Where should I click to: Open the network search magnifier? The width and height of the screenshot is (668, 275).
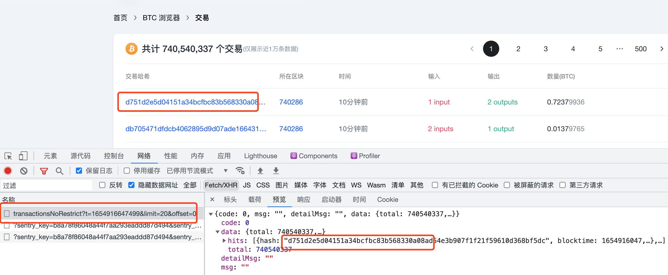tap(59, 171)
